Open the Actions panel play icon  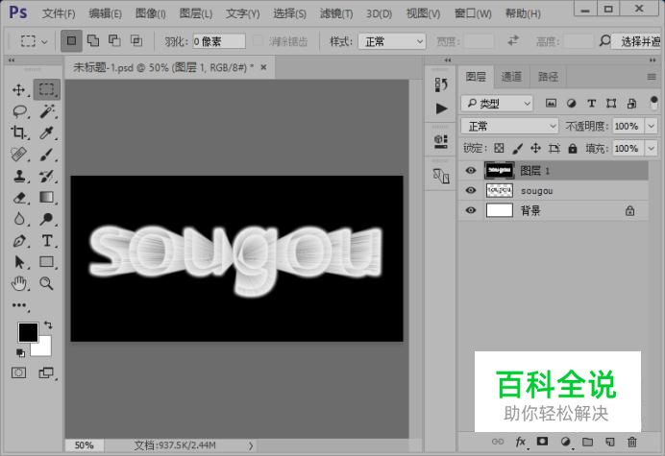(x=441, y=108)
